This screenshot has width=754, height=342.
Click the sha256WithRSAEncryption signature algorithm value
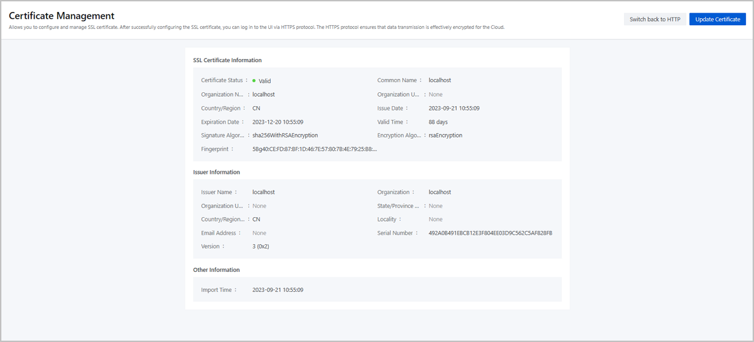pos(285,136)
